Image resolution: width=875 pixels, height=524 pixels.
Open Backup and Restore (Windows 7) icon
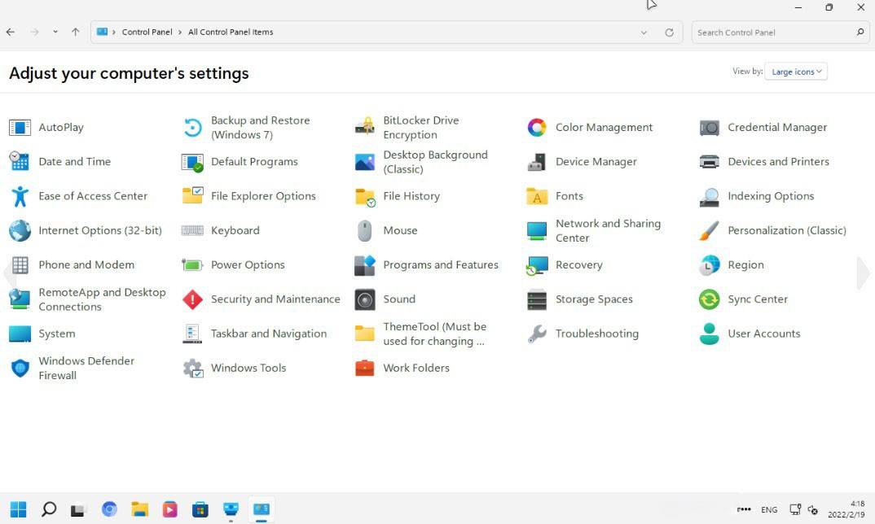[192, 128]
